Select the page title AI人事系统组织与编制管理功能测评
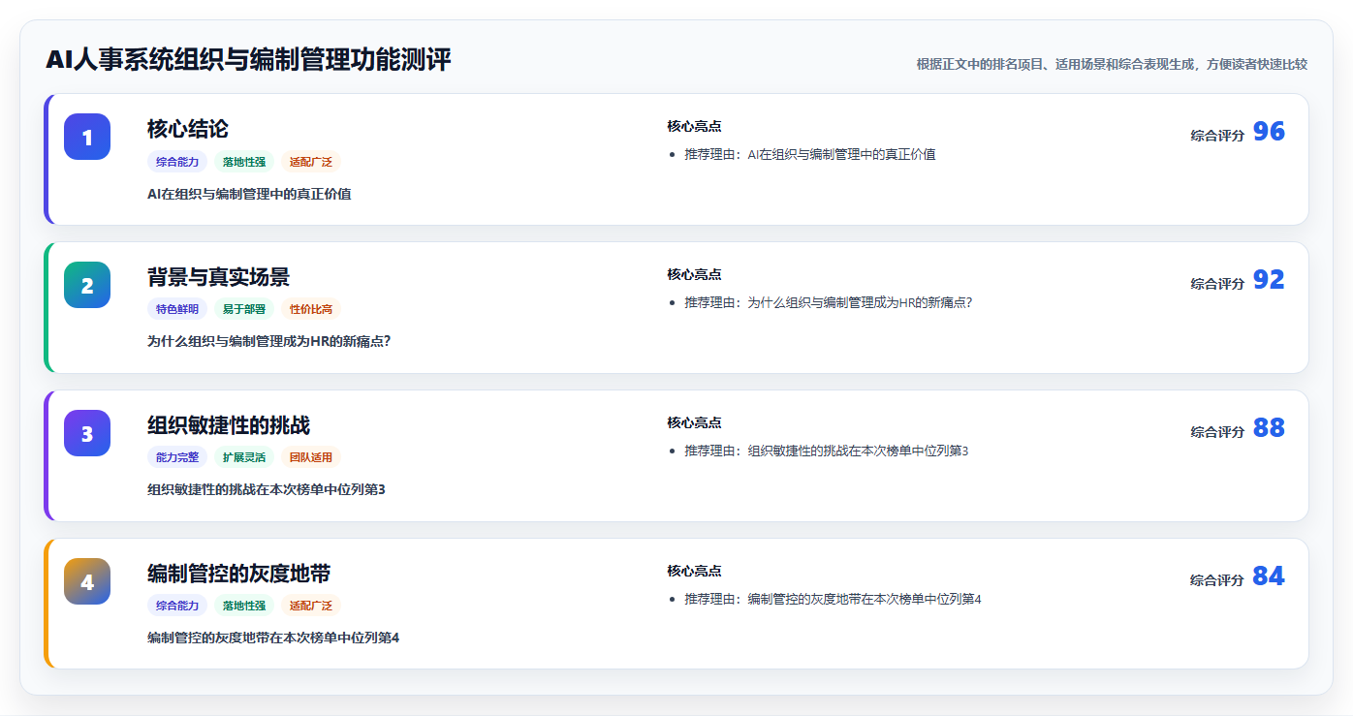 pos(248,60)
